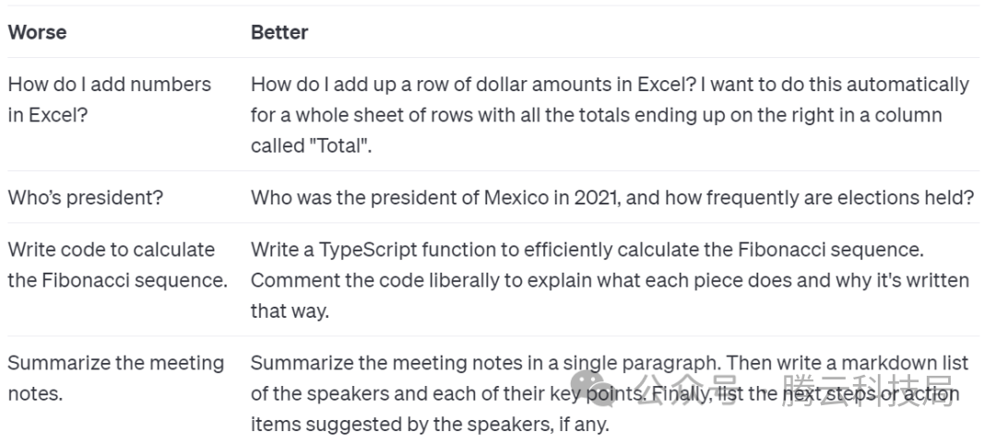Click the "for a whole sheet of rows" line

[x=596, y=115]
